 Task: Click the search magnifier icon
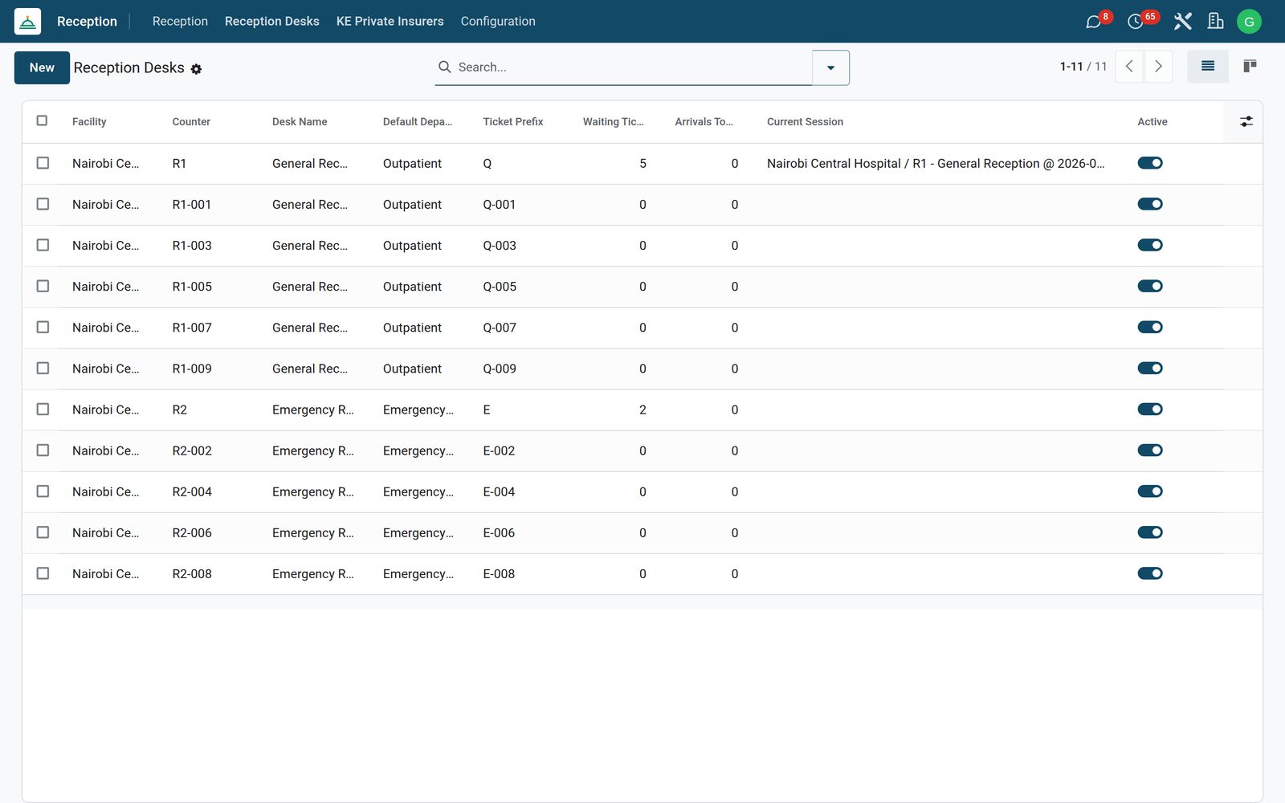coord(444,67)
